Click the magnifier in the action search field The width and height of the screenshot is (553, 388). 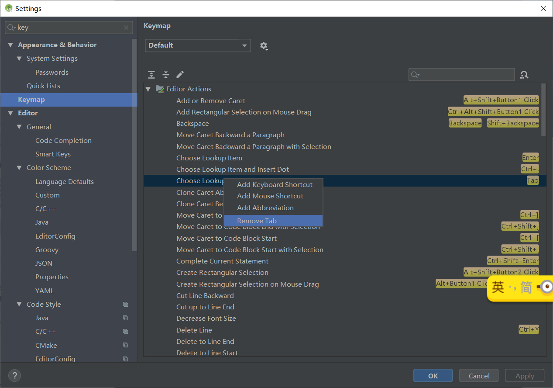tap(415, 74)
